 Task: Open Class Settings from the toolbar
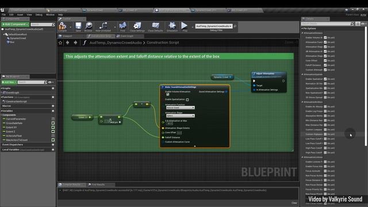point(137,26)
